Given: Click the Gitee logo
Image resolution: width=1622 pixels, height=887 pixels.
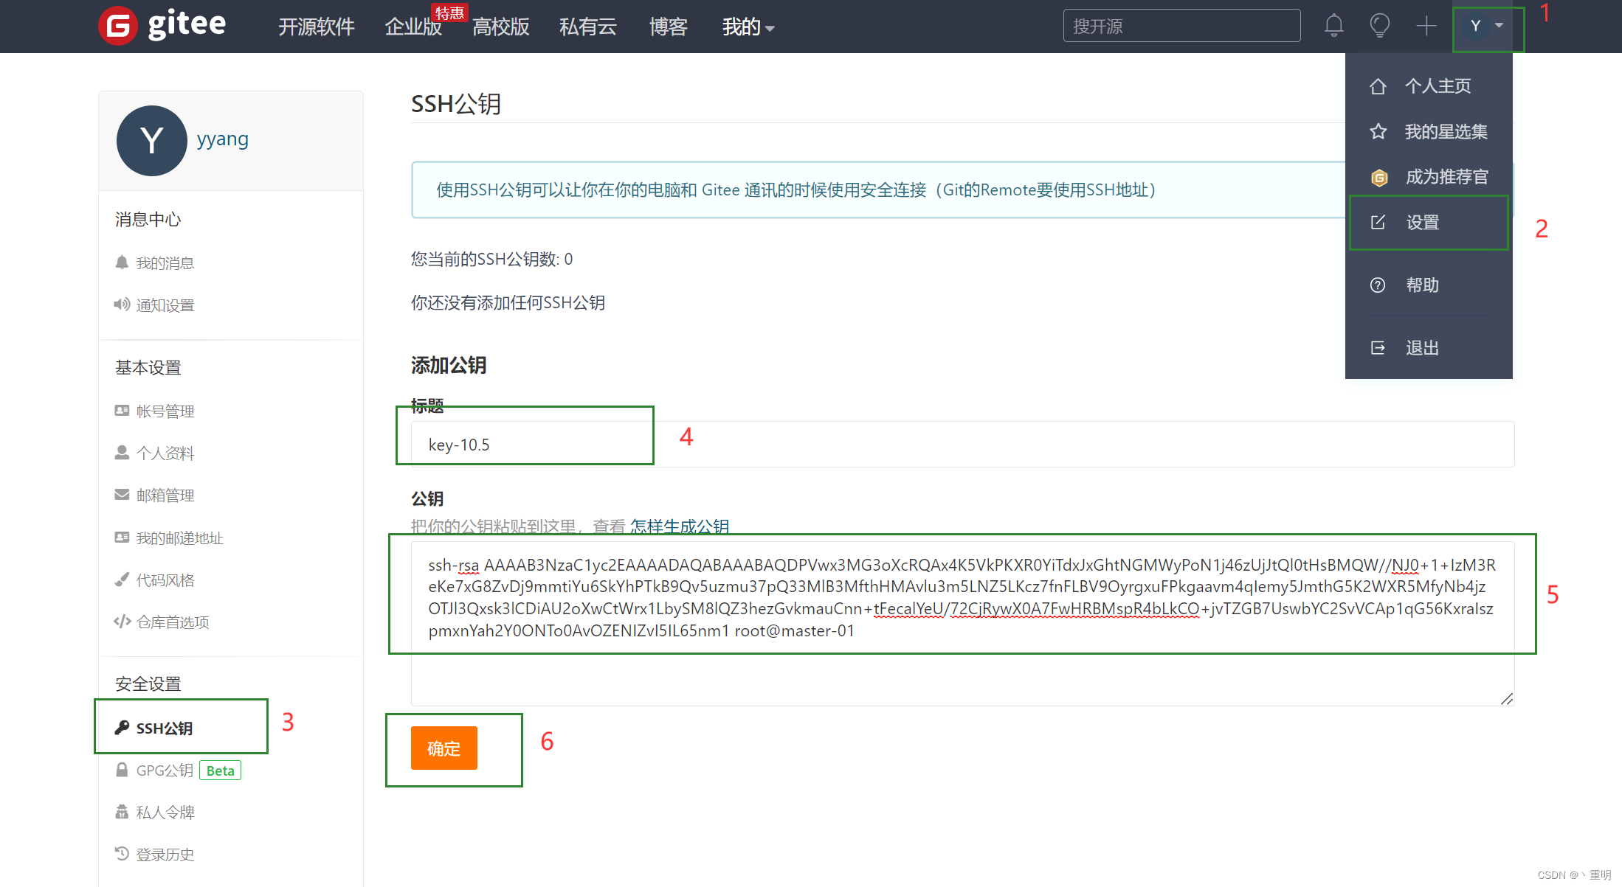Looking at the screenshot, I should (x=162, y=26).
